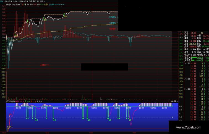Screen dimensions: 209x134
Task: Click the 上证指数 index readout
Action: click(x=56, y=4)
